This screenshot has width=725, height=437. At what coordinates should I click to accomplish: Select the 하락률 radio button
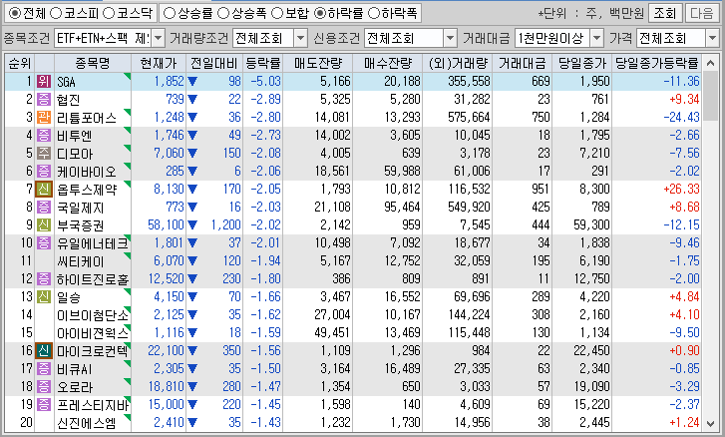pos(320,13)
